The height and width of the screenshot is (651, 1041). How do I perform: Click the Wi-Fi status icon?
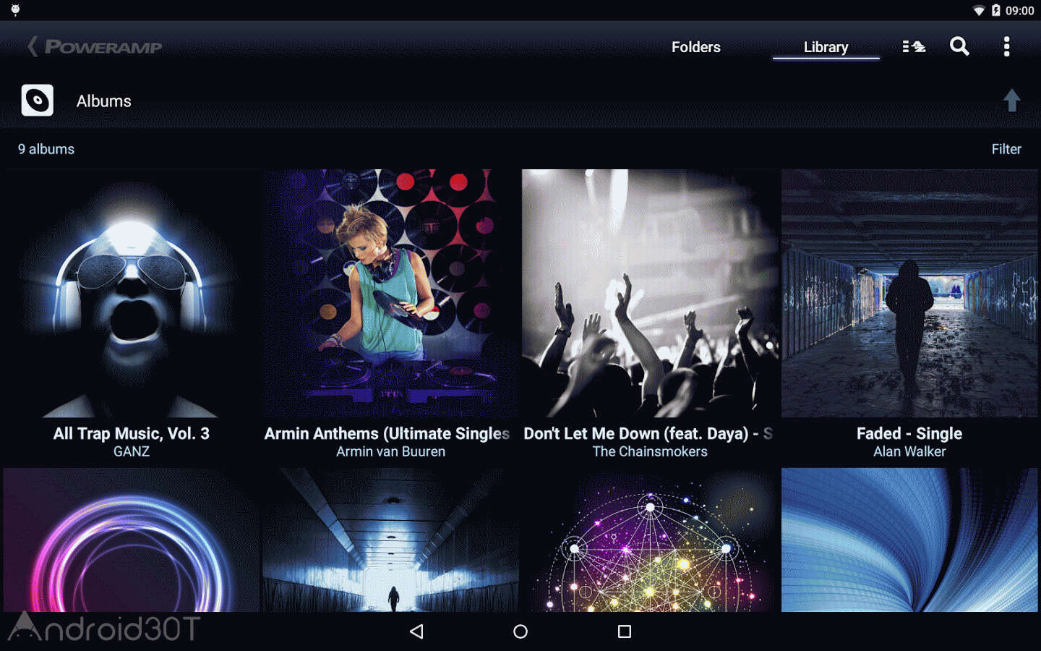[x=979, y=10]
